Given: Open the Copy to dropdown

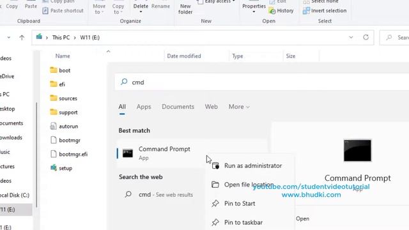Looking at the screenshot, I should pos(118,9).
